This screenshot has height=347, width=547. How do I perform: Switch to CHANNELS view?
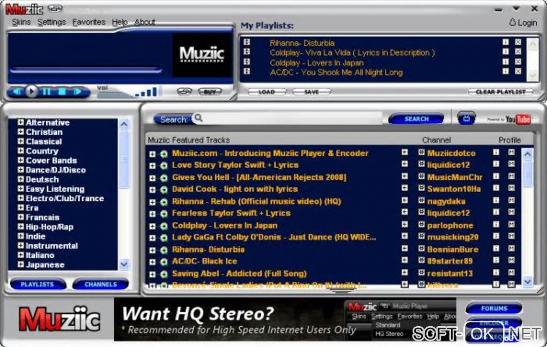(100, 284)
